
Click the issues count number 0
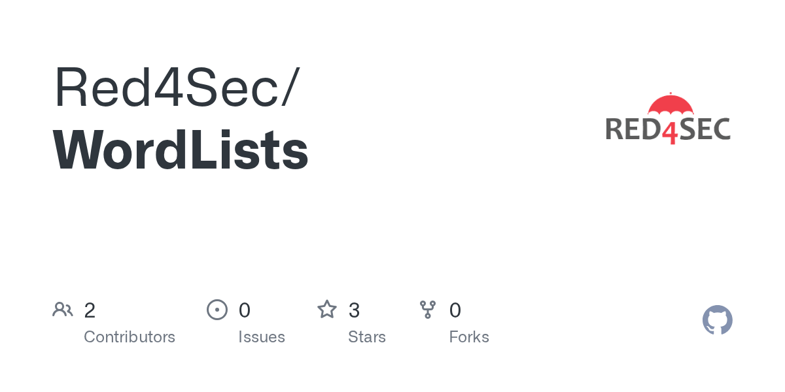click(x=244, y=310)
